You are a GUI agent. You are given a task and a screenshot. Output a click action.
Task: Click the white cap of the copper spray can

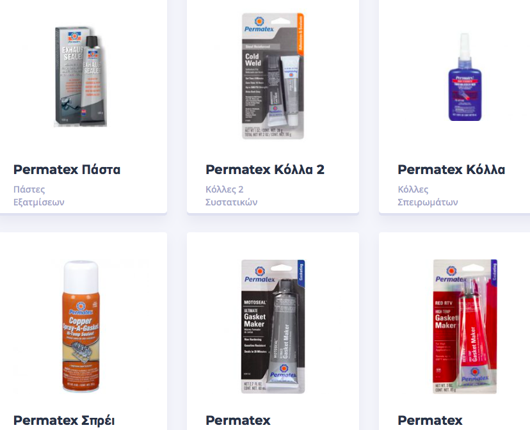pyautogui.click(x=81, y=274)
